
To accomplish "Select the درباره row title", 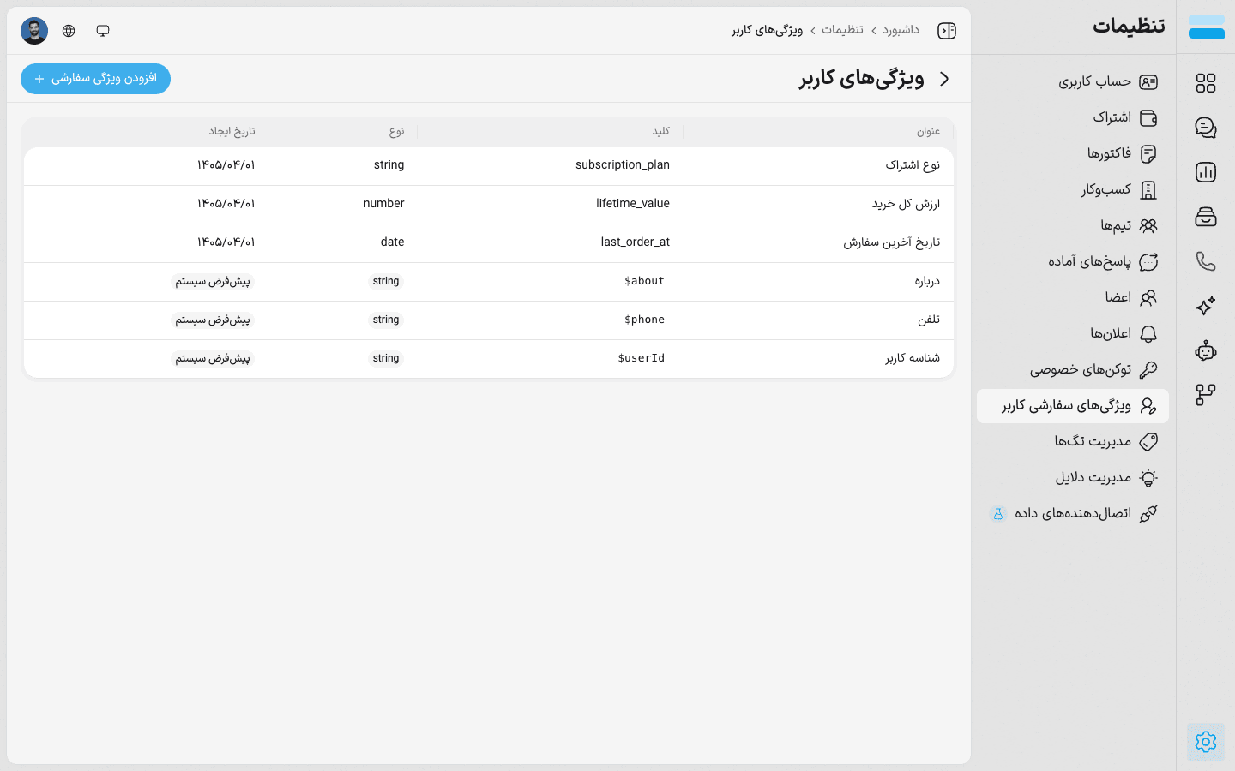I will click(927, 281).
